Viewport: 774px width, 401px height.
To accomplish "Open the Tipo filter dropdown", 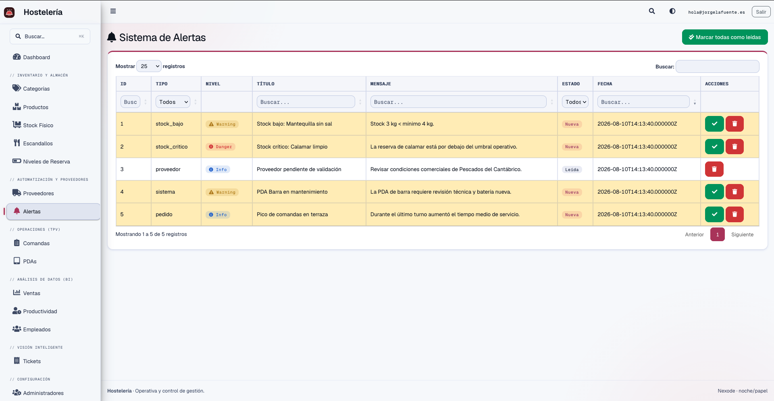I will coord(173,102).
